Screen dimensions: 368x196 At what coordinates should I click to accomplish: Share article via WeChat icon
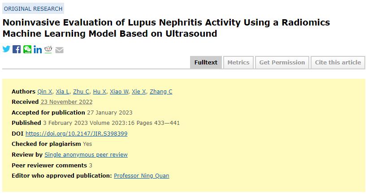pyautogui.click(x=27, y=49)
